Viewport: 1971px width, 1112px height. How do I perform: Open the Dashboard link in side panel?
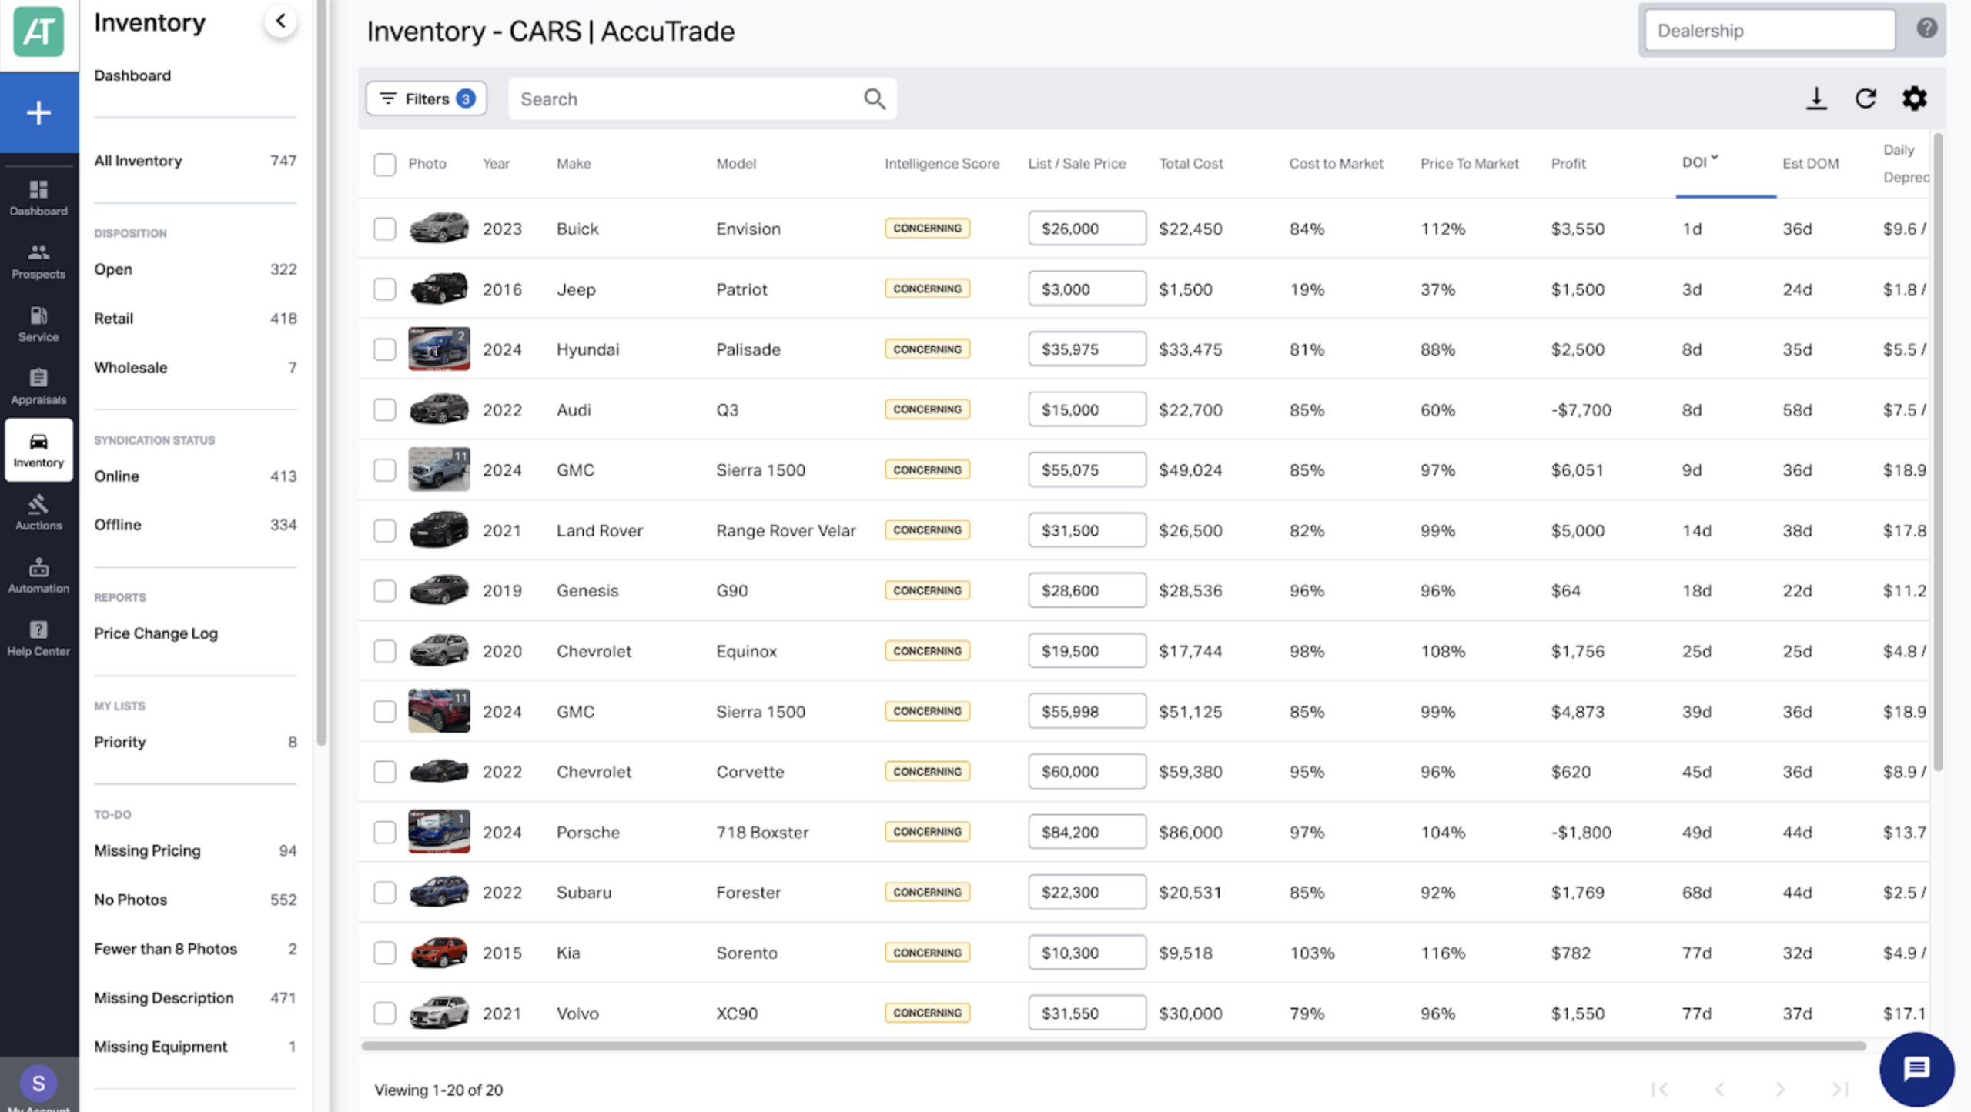pyautogui.click(x=132, y=75)
